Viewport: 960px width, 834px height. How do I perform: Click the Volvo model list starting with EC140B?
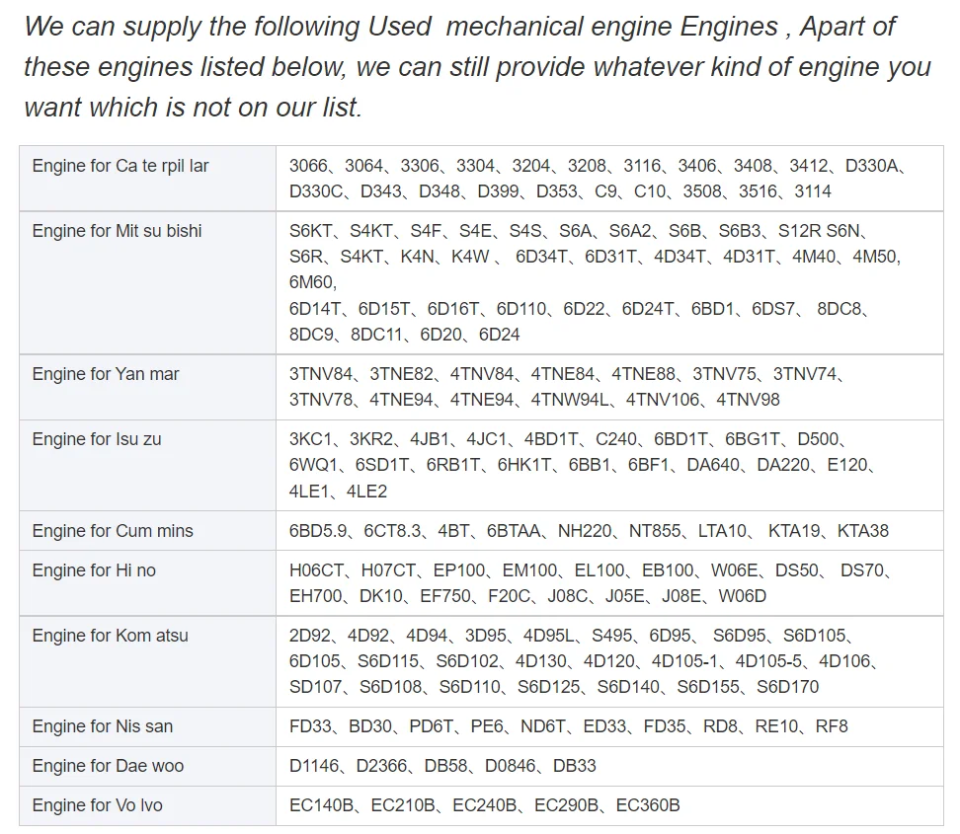pyautogui.click(x=484, y=805)
